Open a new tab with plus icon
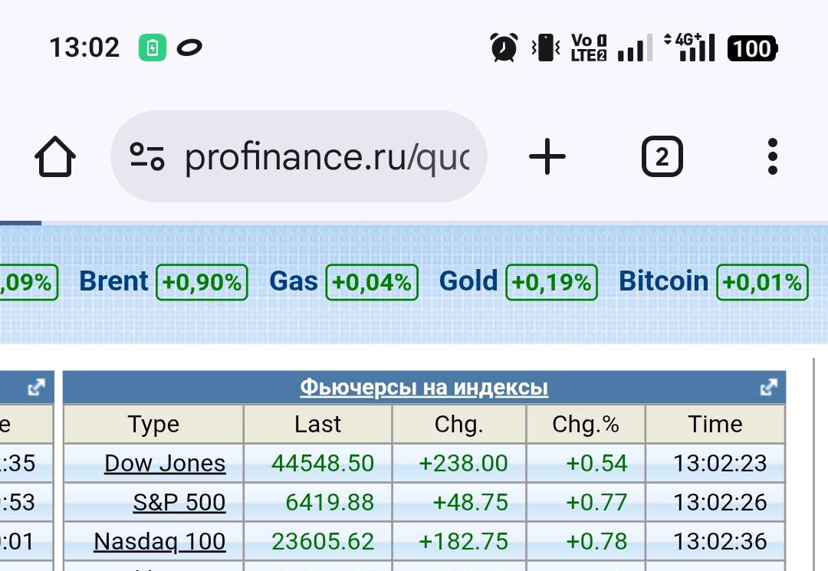The image size is (828, 571). pos(547,157)
